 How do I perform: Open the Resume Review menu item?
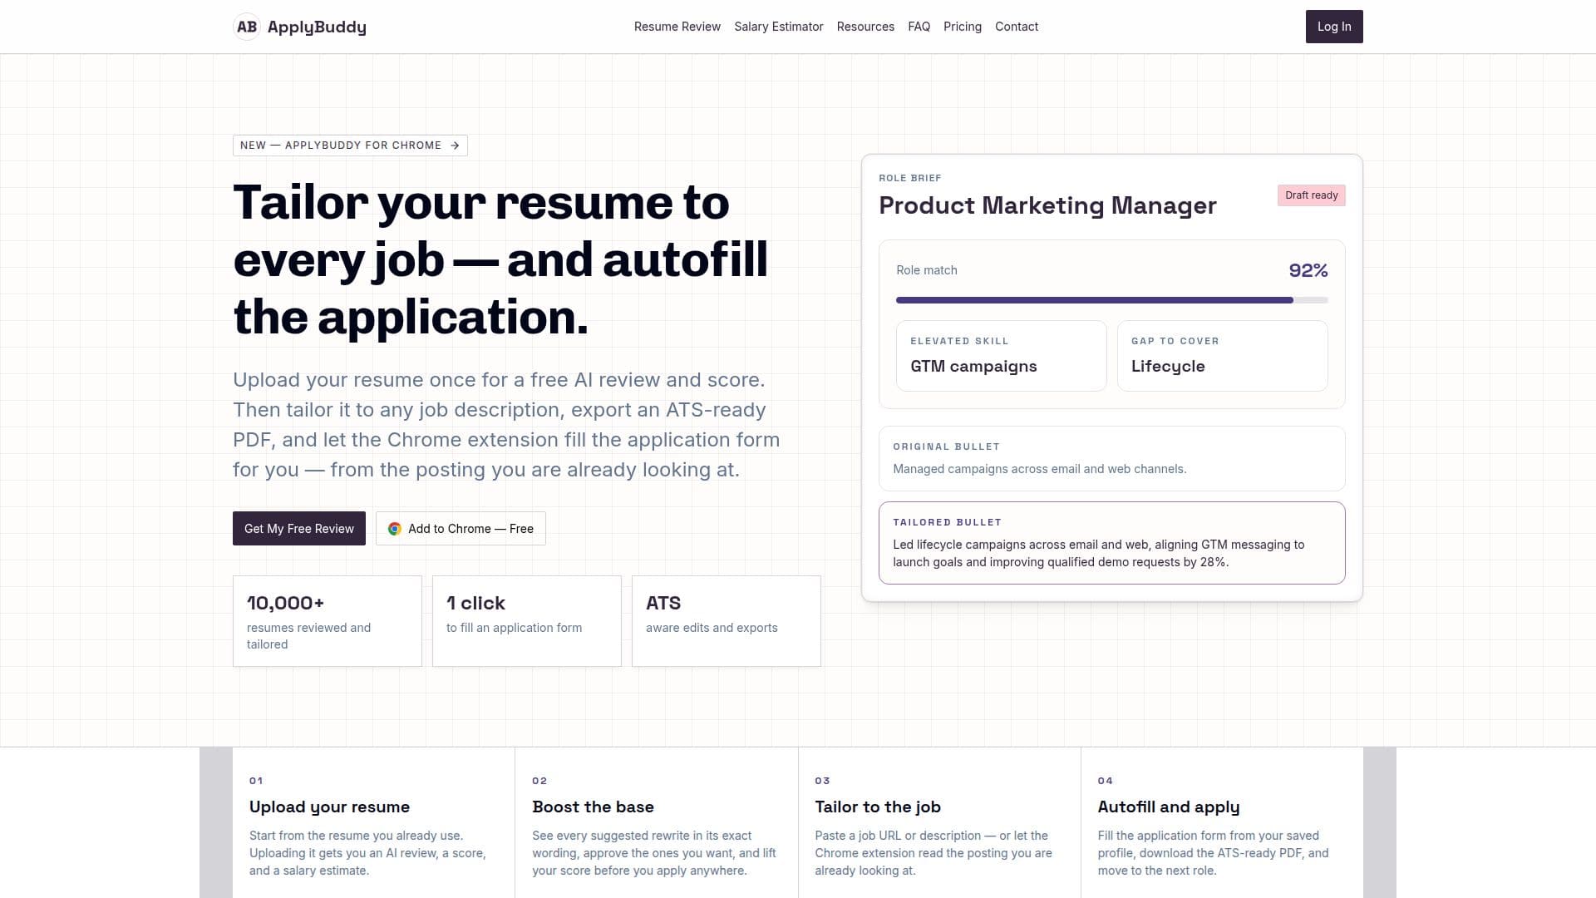click(677, 27)
